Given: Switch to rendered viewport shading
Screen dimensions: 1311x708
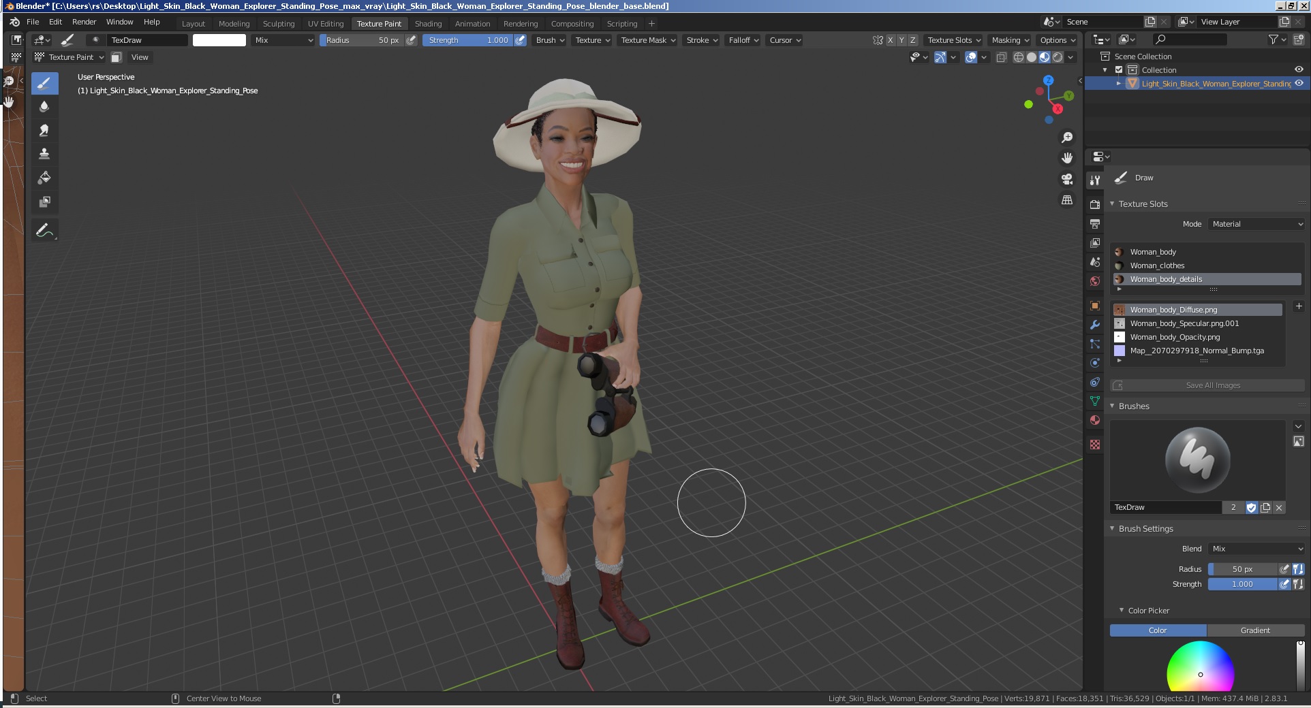Looking at the screenshot, I should pyautogui.click(x=1058, y=57).
